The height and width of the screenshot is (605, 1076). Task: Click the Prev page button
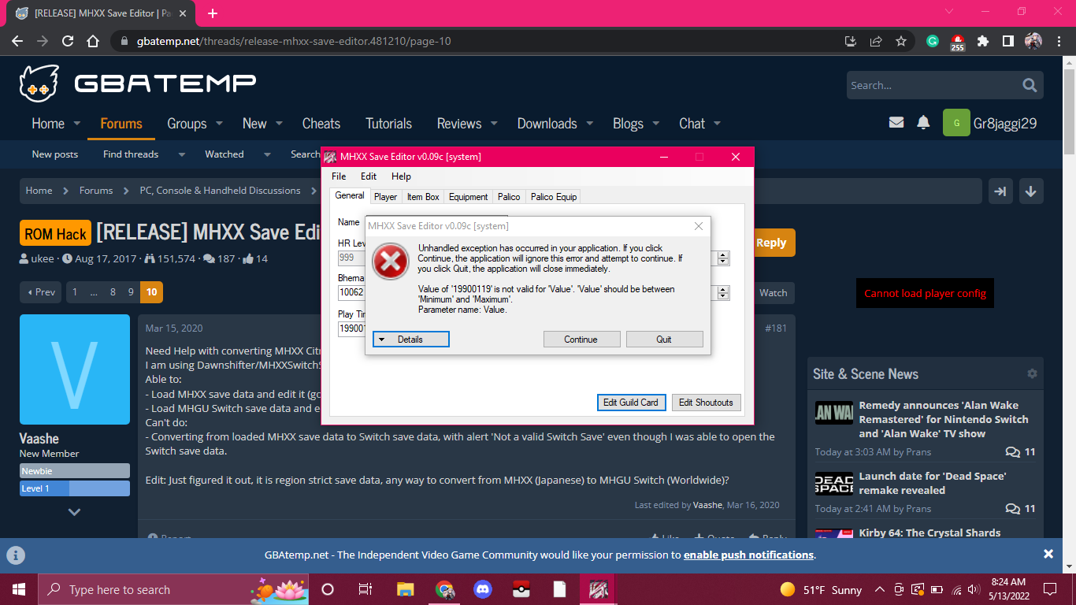(x=42, y=292)
